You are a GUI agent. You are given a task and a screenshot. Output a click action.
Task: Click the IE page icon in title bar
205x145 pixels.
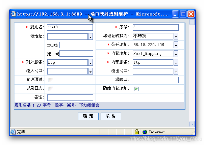click(x=13, y=14)
